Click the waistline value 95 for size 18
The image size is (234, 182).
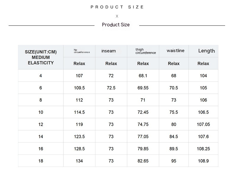pyautogui.click(x=174, y=161)
